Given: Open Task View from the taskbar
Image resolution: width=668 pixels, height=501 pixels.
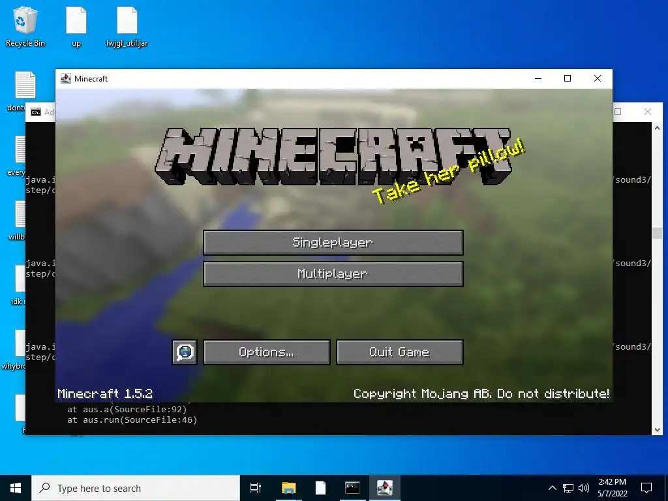Looking at the screenshot, I should click(256, 488).
